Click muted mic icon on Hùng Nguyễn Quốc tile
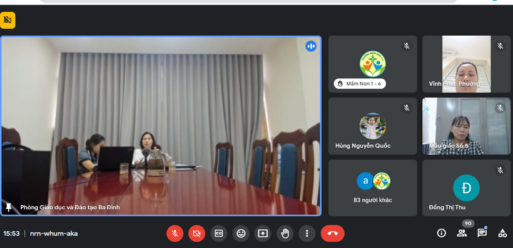 (407, 108)
